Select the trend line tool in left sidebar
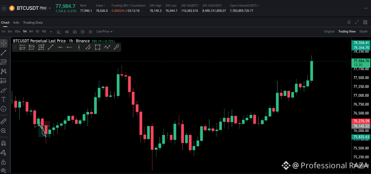This screenshot has width=371, height=174. tap(4, 53)
